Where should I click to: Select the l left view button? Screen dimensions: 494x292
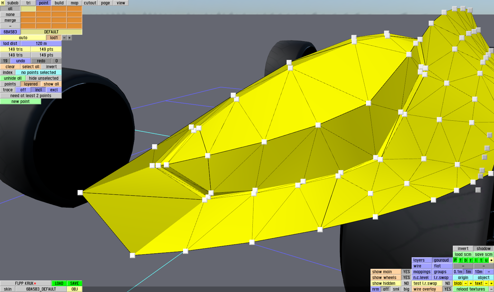click(476, 260)
